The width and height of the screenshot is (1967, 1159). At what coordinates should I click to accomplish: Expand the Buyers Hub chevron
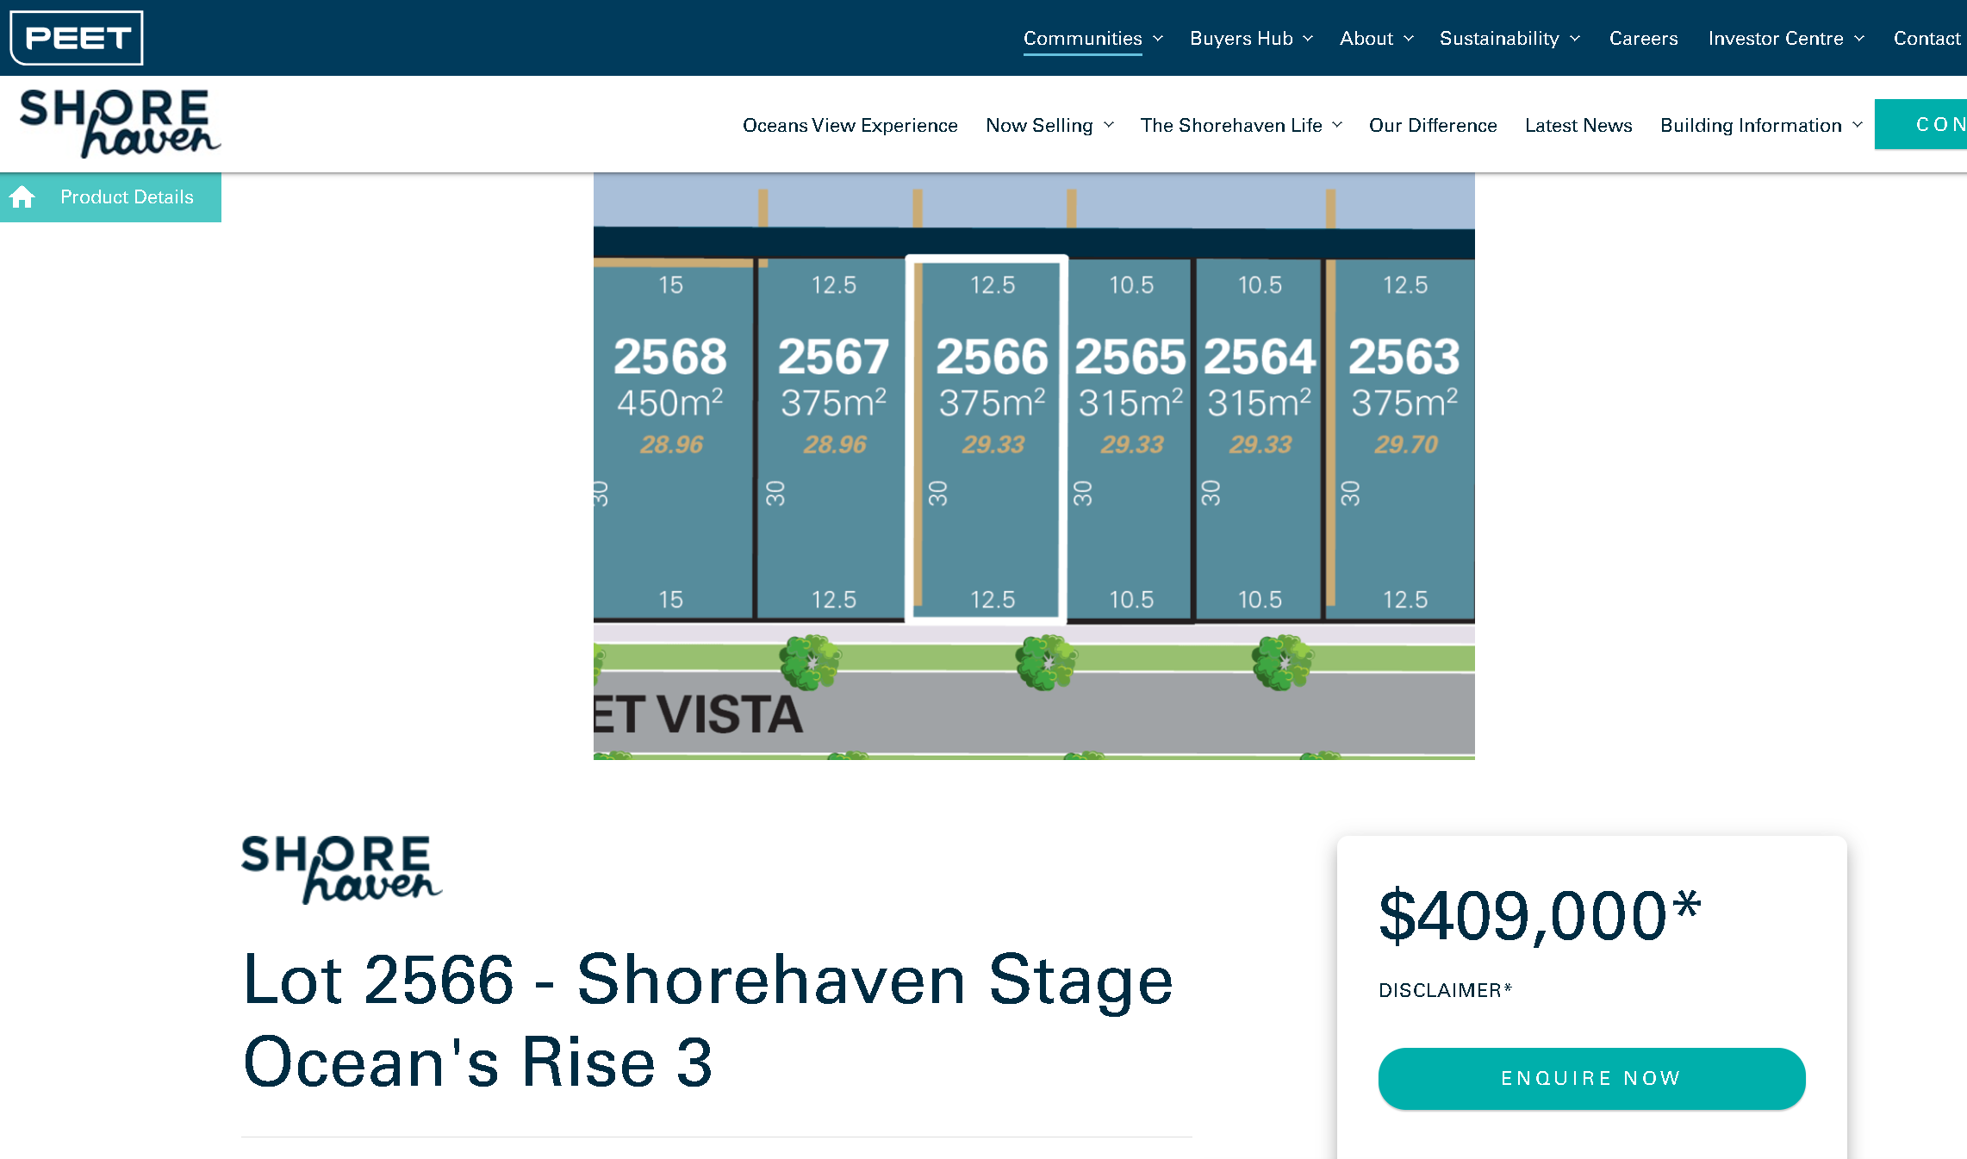point(1308,39)
